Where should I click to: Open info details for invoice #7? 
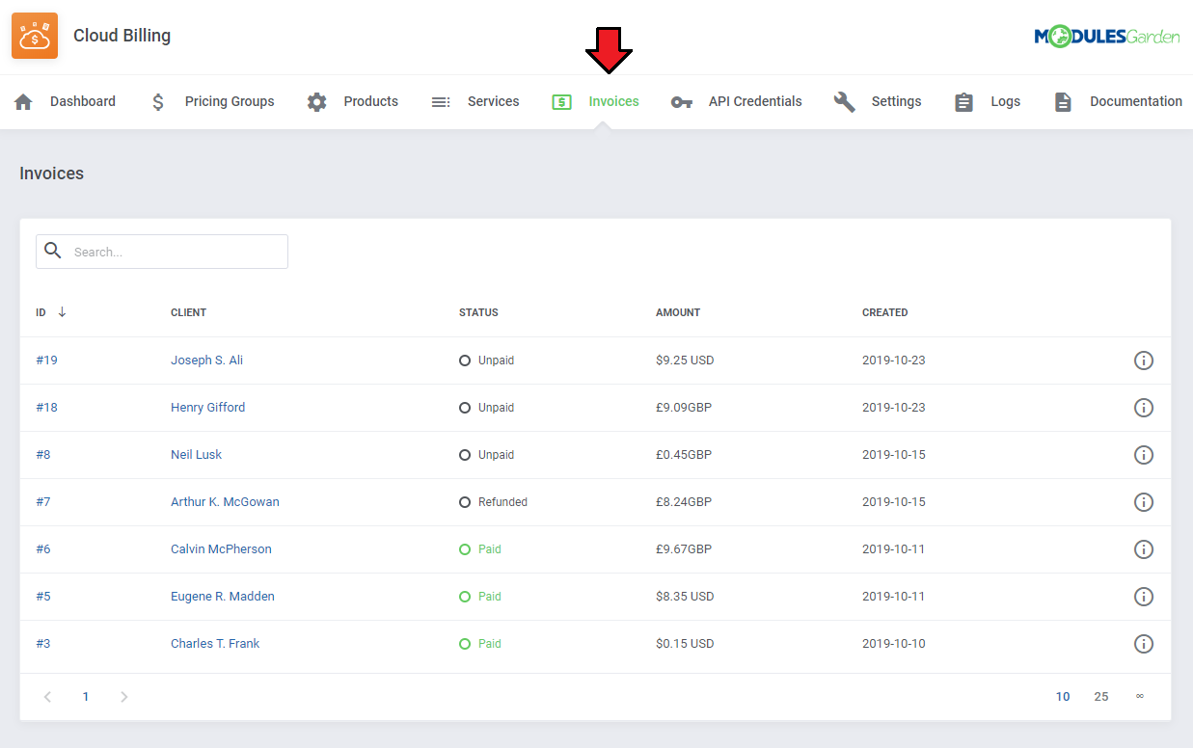pyautogui.click(x=1144, y=502)
